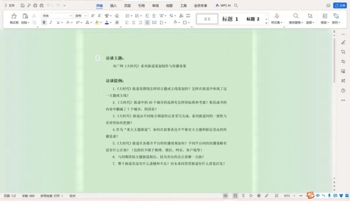The image size is (350, 201).
Task: Toggle italic formatting button
Action: (x=51, y=22)
